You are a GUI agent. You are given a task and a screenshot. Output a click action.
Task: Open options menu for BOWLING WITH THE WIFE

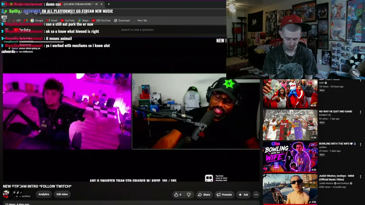[360, 144]
